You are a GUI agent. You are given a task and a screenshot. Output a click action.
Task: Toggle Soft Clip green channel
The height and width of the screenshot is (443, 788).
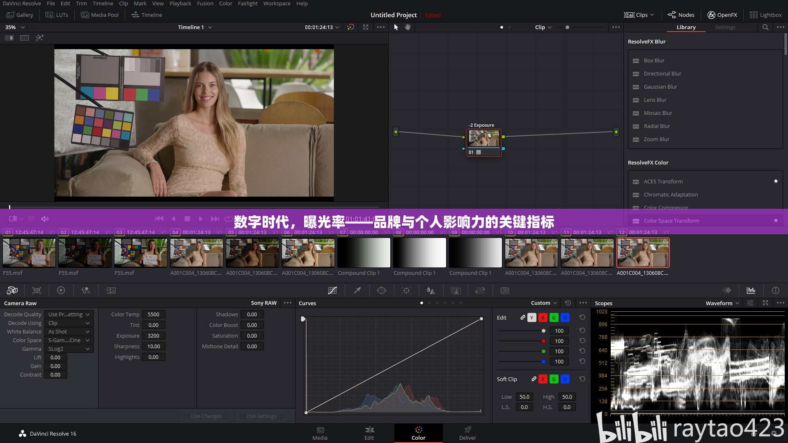click(554, 379)
